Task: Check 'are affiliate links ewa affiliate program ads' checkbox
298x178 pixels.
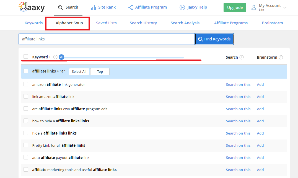Action: click(x=26, y=109)
